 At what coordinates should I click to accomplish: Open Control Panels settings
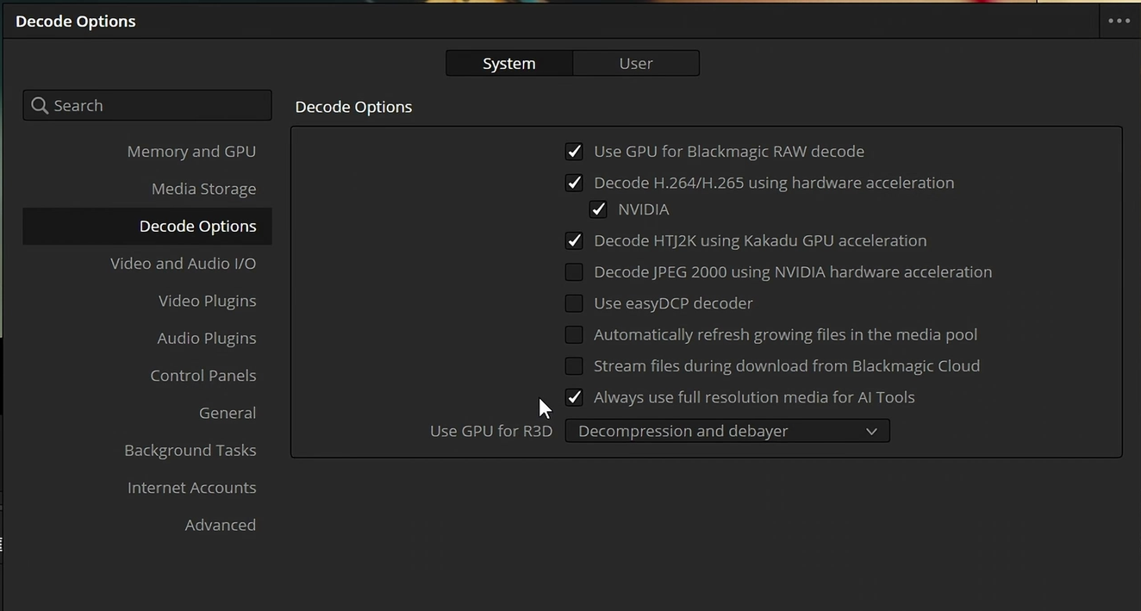203,376
